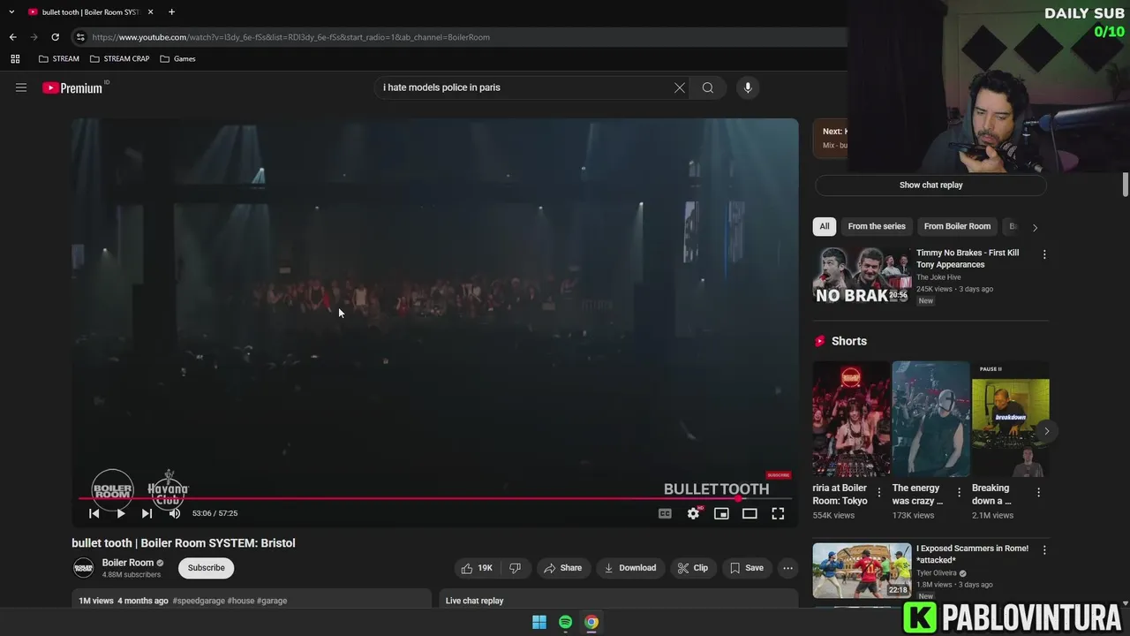Click the #speedgarage hashtag
Viewport: 1130px width, 636px height.
coord(199,601)
